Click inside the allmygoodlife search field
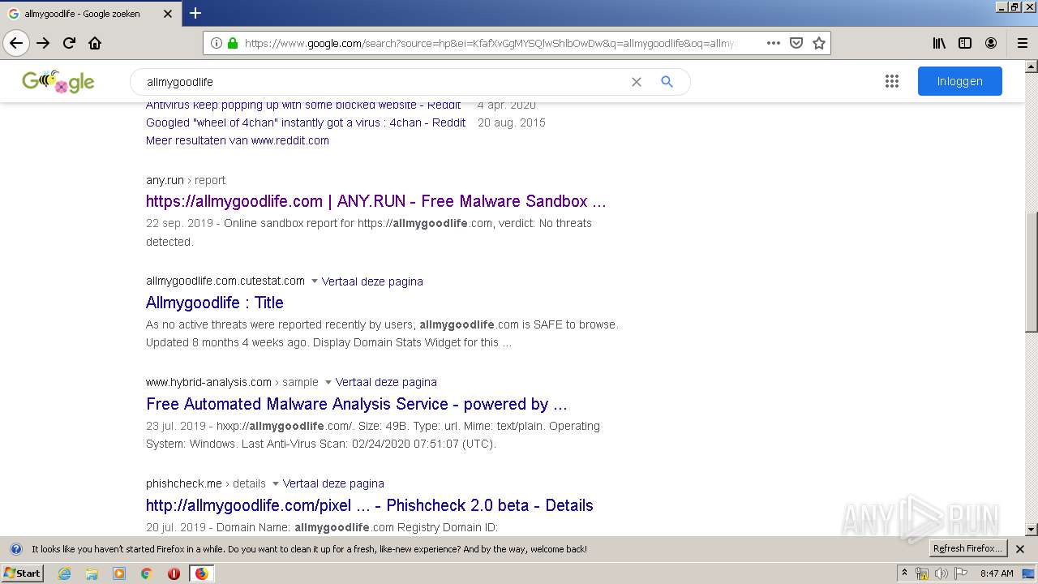The width and height of the screenshot is (1038, 584). (381, 82)
